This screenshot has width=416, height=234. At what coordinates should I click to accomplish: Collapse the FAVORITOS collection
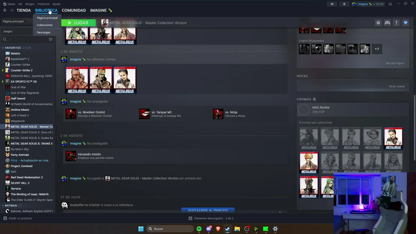point(3,48)
